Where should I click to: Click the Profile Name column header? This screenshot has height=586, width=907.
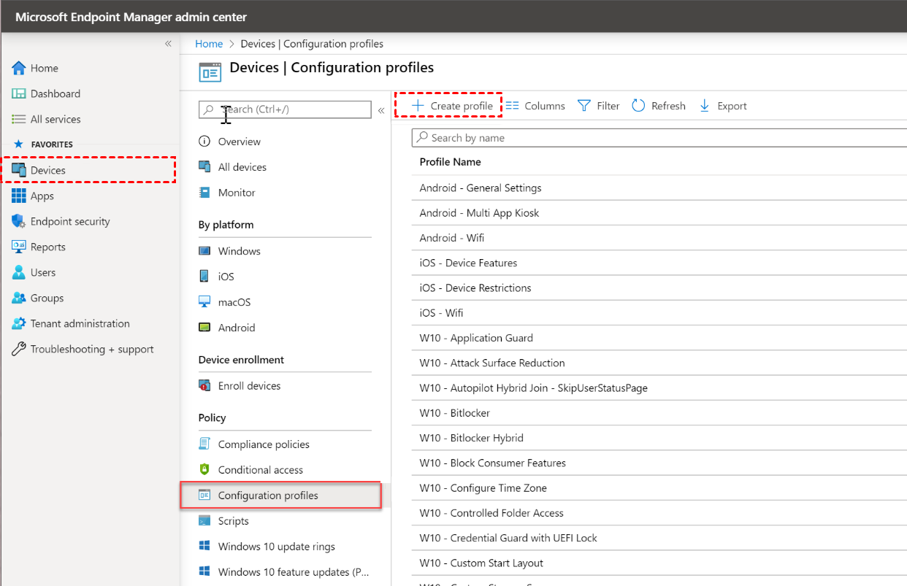(450, 162)
